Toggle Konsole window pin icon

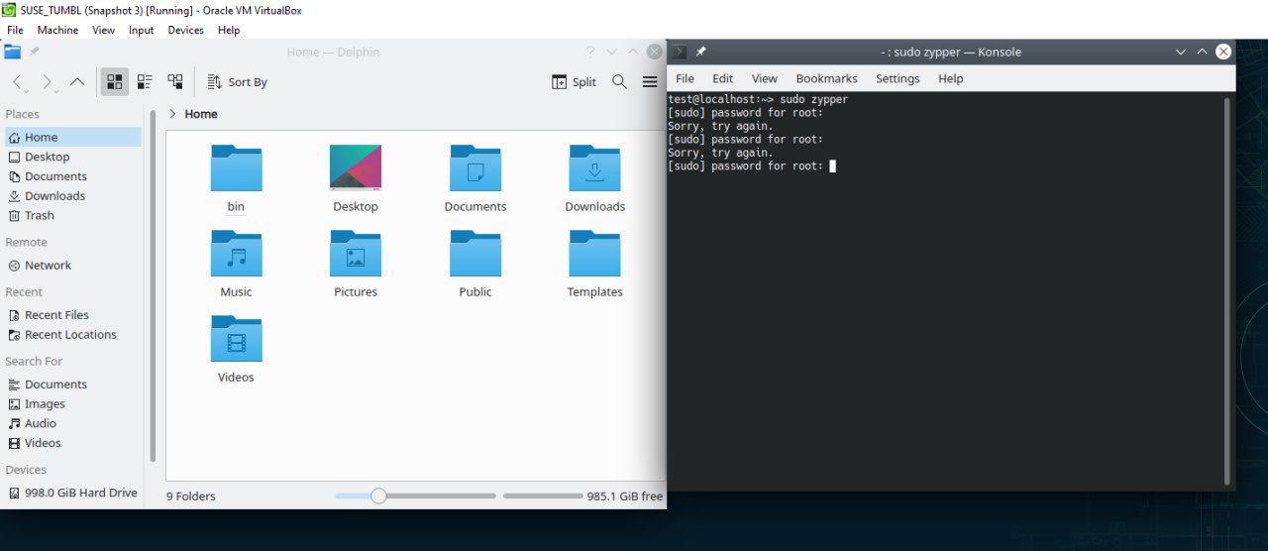tap(701, 52)
